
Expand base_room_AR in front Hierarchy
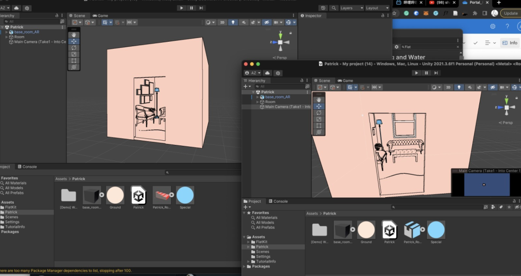click(x=257, y=97)
